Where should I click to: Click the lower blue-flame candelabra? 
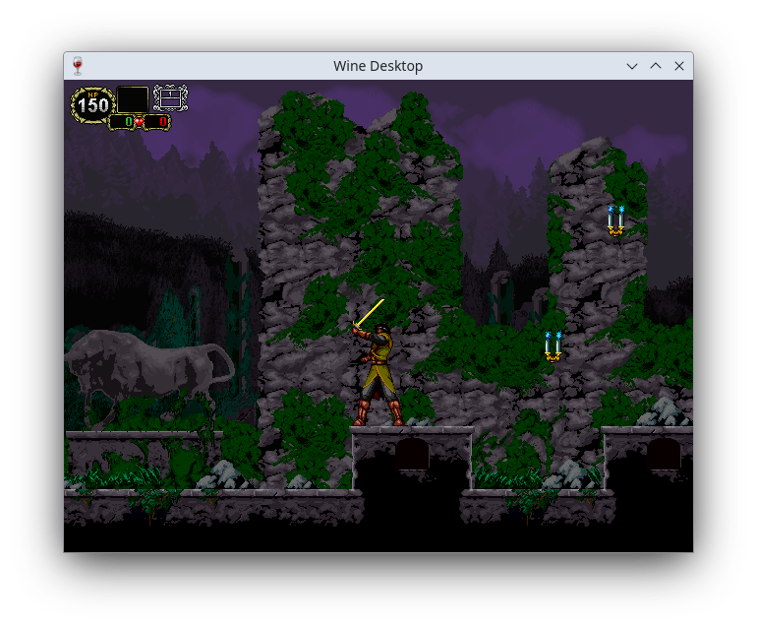553,346
